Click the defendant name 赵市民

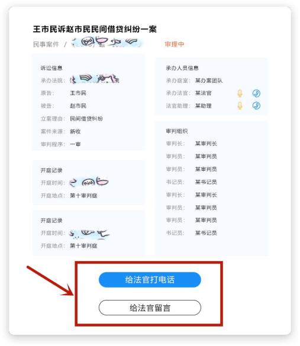pyautogui.click(x=78, y=106)
